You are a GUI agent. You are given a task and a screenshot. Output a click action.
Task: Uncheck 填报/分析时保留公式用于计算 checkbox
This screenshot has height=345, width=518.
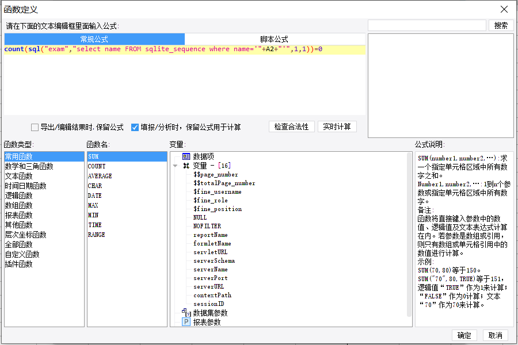coord(135,127)
